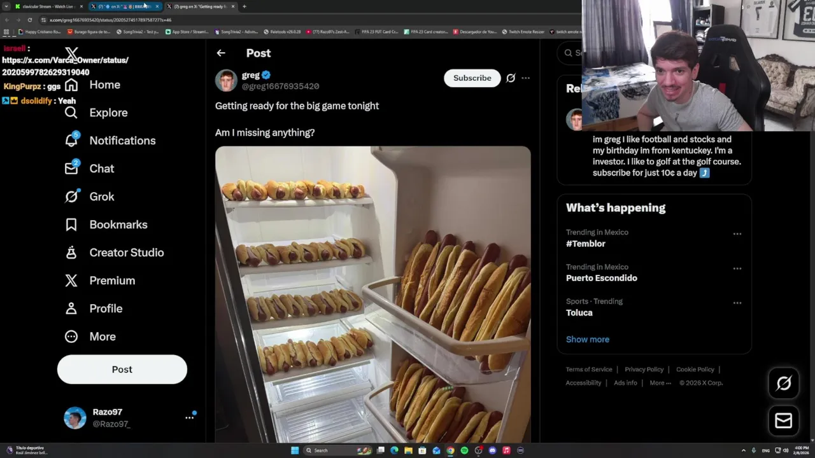Open options for Toluca trend

[x=737, y=303]
